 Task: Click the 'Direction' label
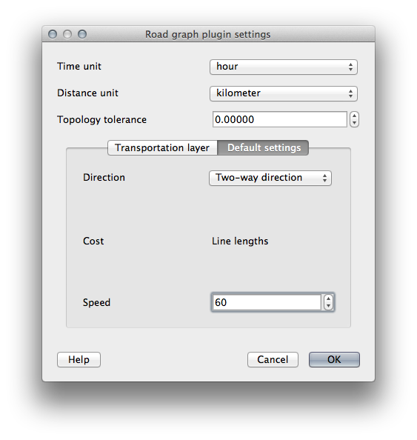[104, 177]
